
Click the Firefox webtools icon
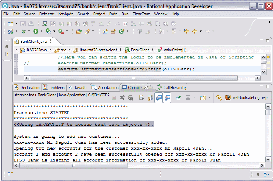pyautogui.click(x=228, y=97)
